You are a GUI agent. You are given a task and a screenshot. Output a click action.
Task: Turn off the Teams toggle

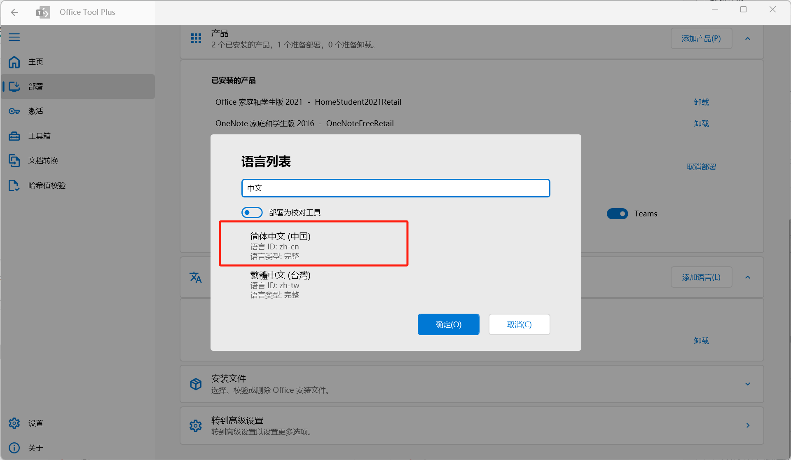tap(617, 214)
